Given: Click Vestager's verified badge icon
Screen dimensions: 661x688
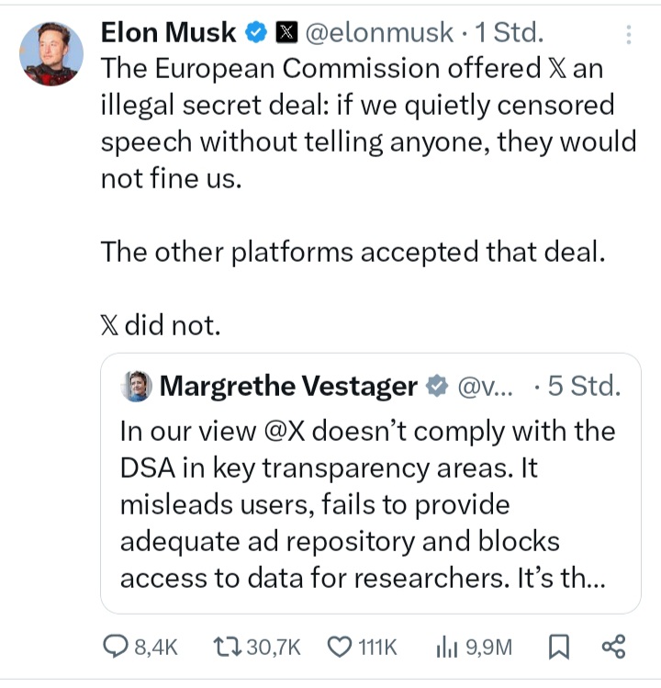Looking at the screenshot, I should click(x=439, y=387).
